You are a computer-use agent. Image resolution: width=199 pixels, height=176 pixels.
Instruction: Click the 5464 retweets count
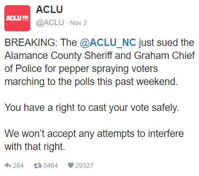click(x=51, y=166)
